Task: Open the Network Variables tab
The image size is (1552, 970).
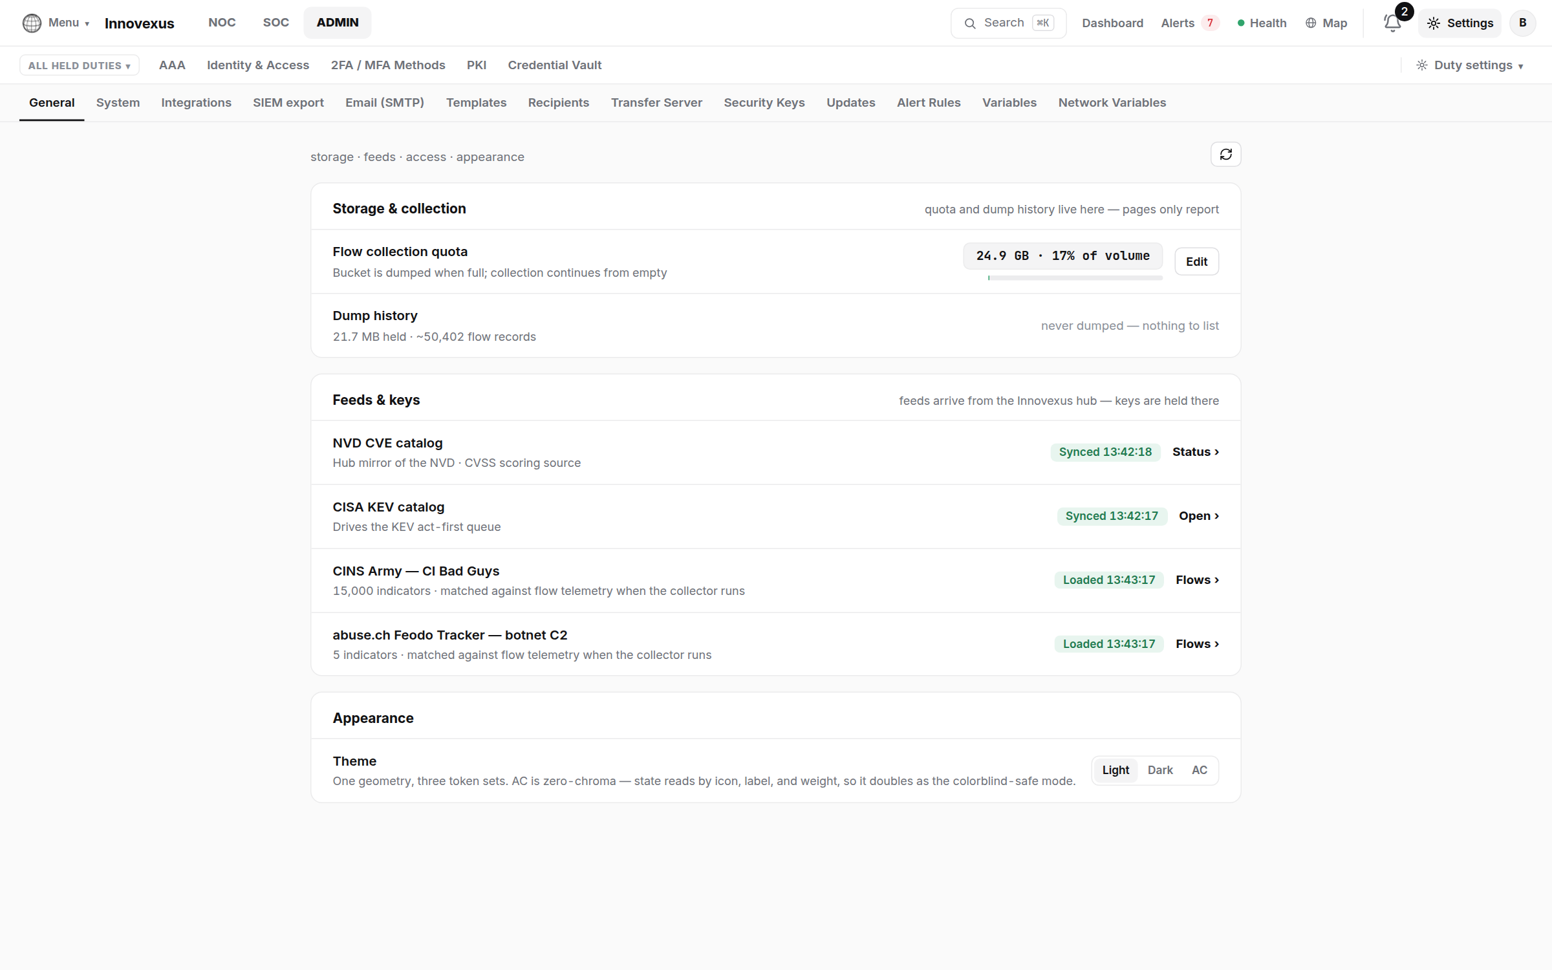Action: coord(1112,103)
